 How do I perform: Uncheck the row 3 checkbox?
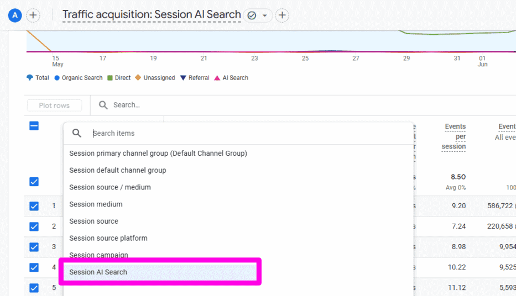[x=34, y=247]
